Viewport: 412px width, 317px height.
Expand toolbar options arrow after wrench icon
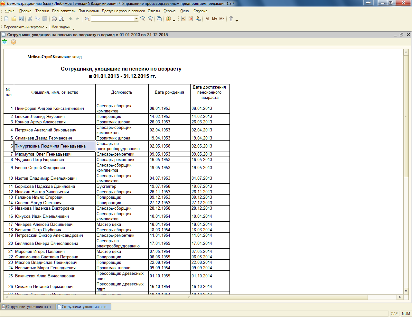[237, 20]
